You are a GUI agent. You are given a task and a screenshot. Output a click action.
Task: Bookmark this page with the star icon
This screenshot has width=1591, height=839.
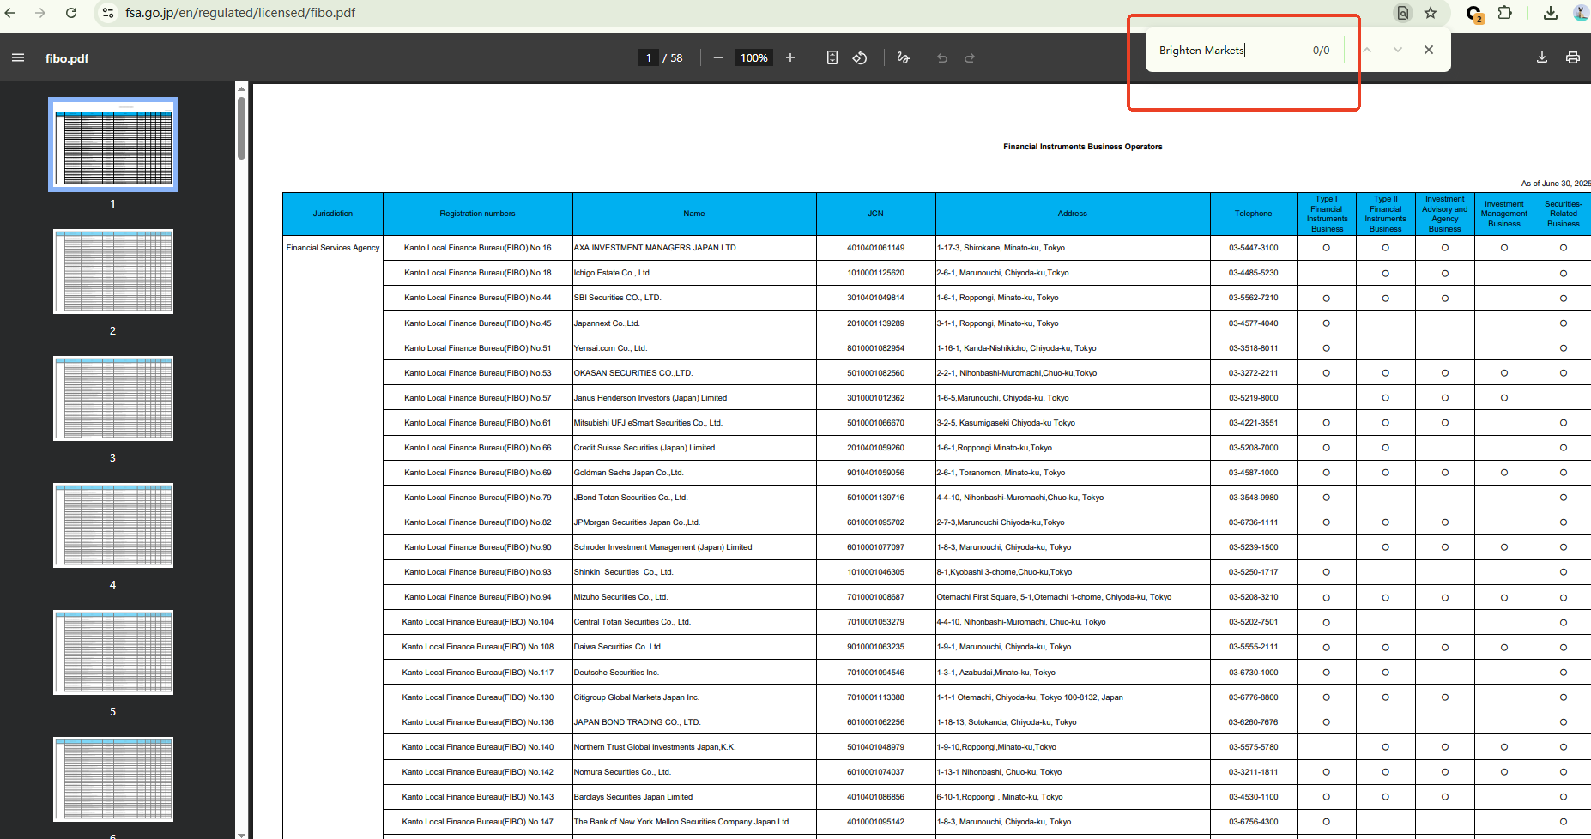(1431, 13)
